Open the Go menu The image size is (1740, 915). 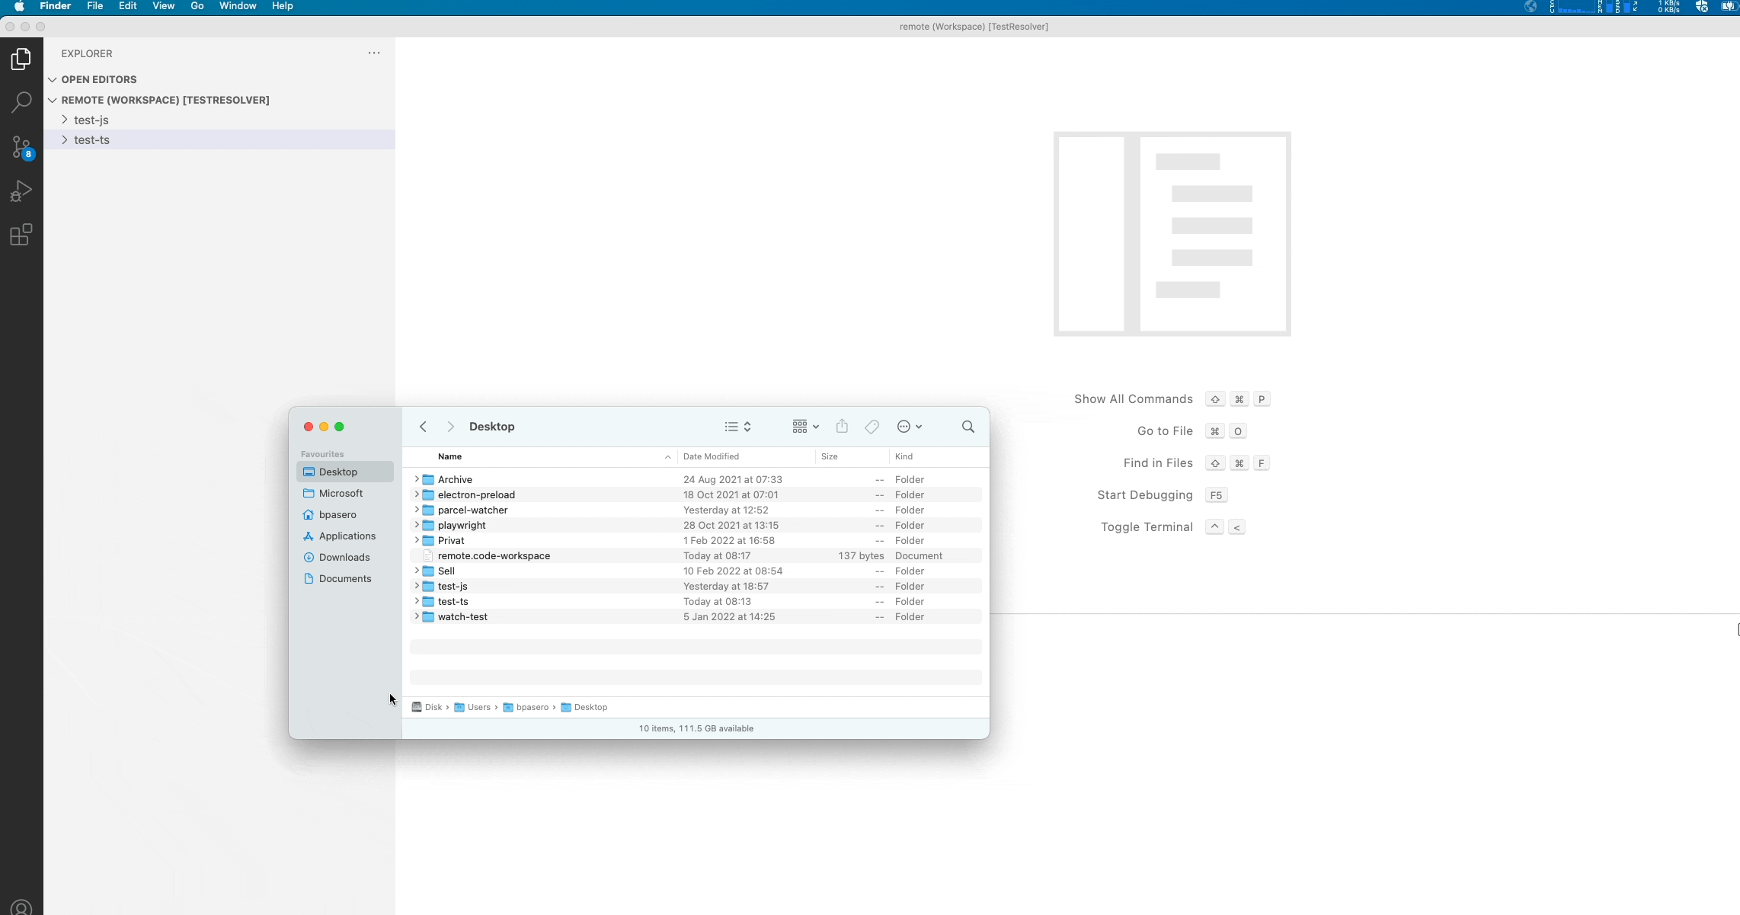(197, 6)
